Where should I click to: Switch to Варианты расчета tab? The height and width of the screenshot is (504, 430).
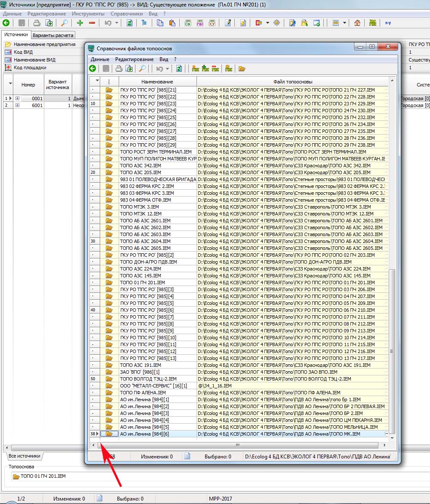pyautogui.click(x=53, y=35)
